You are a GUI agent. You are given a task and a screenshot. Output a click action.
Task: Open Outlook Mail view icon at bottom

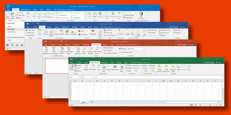(x=7, y=45)
